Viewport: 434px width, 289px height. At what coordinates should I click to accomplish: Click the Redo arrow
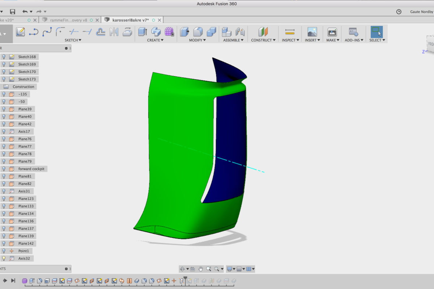tap(39, 12)
